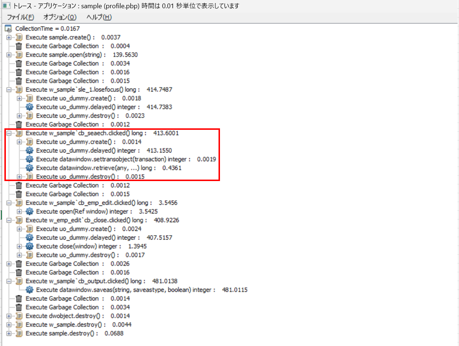
Task: Click the gear icon beside close(window)
Action: pyautogui.click(x=30, y=246)
